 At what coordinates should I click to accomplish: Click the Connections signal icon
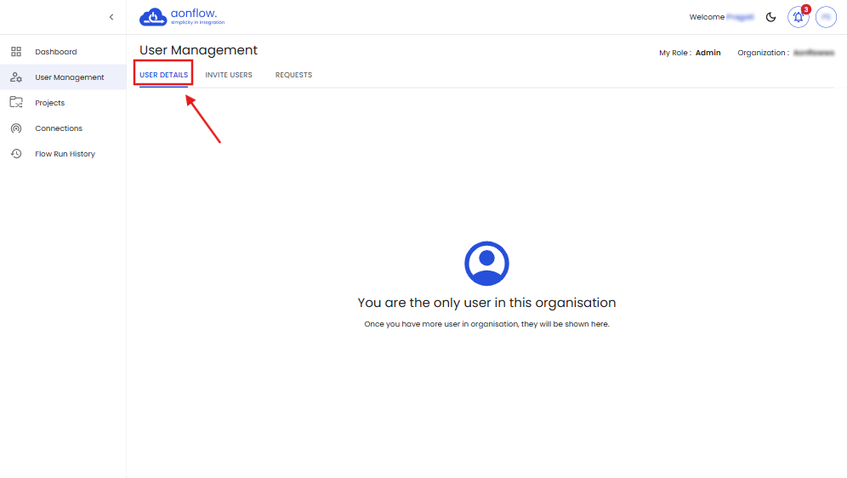coord(15,128)
